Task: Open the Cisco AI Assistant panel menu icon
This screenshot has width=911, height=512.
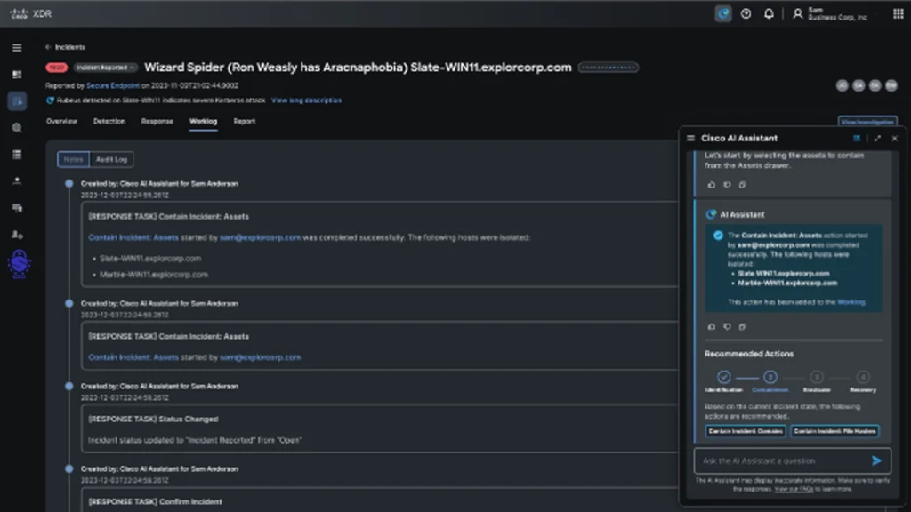Action: [x=690, y=138]
